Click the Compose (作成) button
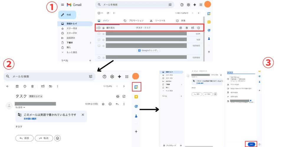The image size is (295, 147). click(x=67, y=15)
